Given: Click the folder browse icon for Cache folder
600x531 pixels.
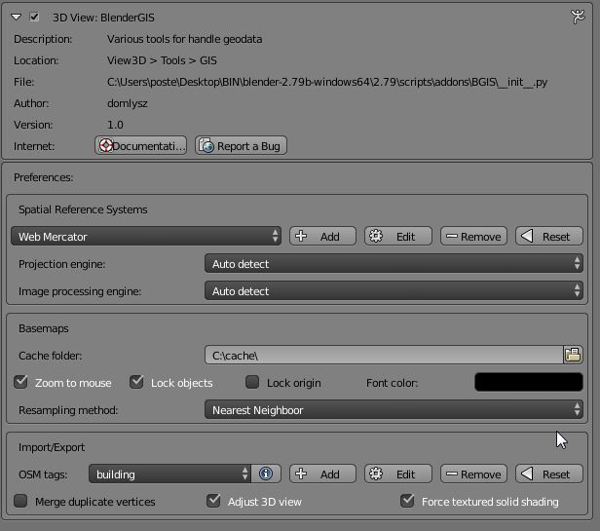Looking at the screenshot, I should (573, 356).
